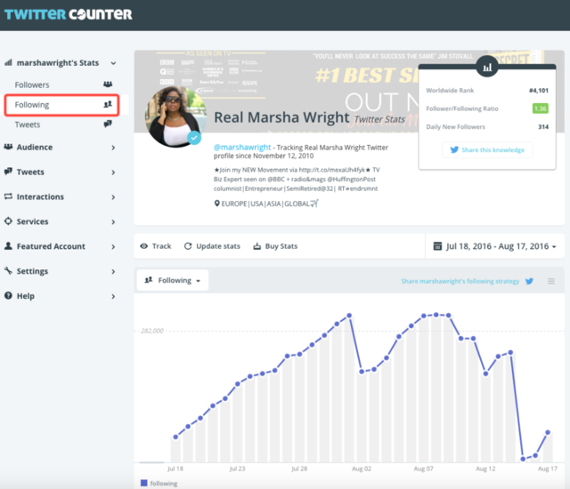Click Share marshawright's following strategy link

[460, 281]
